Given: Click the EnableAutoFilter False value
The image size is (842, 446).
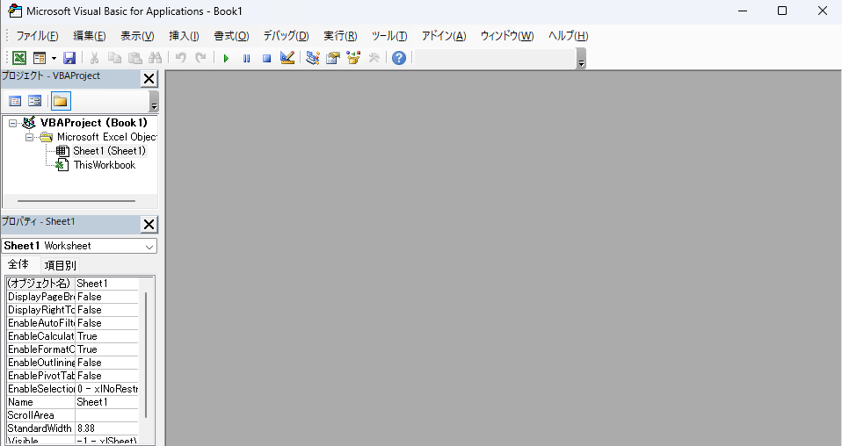Looking at the screenshot, I should pyautogui.click(x=107, y=323).
